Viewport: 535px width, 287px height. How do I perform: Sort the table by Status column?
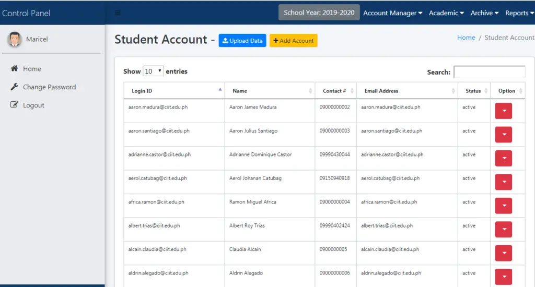[x=473, y=91]
